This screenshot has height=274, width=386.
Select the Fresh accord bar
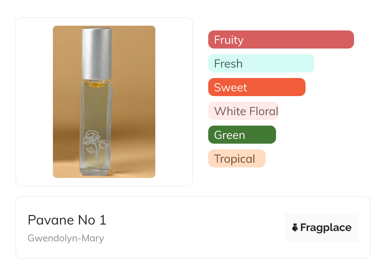pos(261,63)
